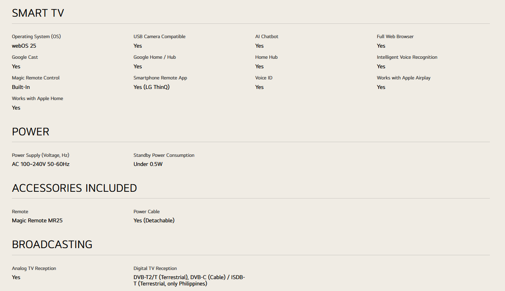Click the BROADCASTING section heading
This screenshot has width=505, height=291.
52,245
